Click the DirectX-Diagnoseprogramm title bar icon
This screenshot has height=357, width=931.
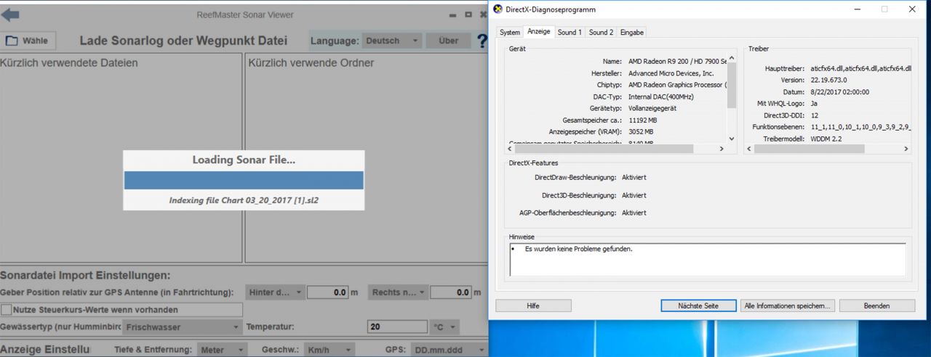(x=498, y=9)
